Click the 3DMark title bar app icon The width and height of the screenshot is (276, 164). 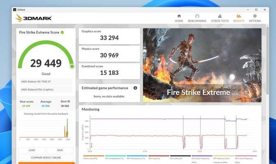[15, 10]
